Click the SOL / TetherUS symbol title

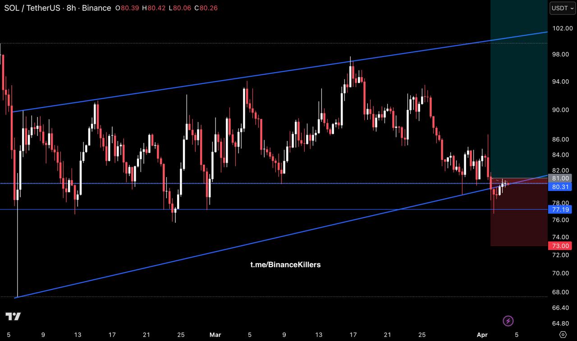click(x=31, y=8)
